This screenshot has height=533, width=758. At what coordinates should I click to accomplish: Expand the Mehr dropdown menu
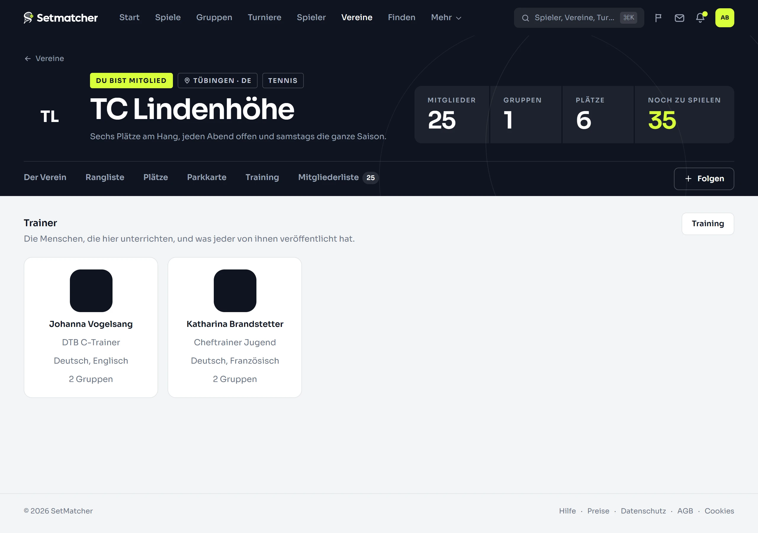point(446,17)
